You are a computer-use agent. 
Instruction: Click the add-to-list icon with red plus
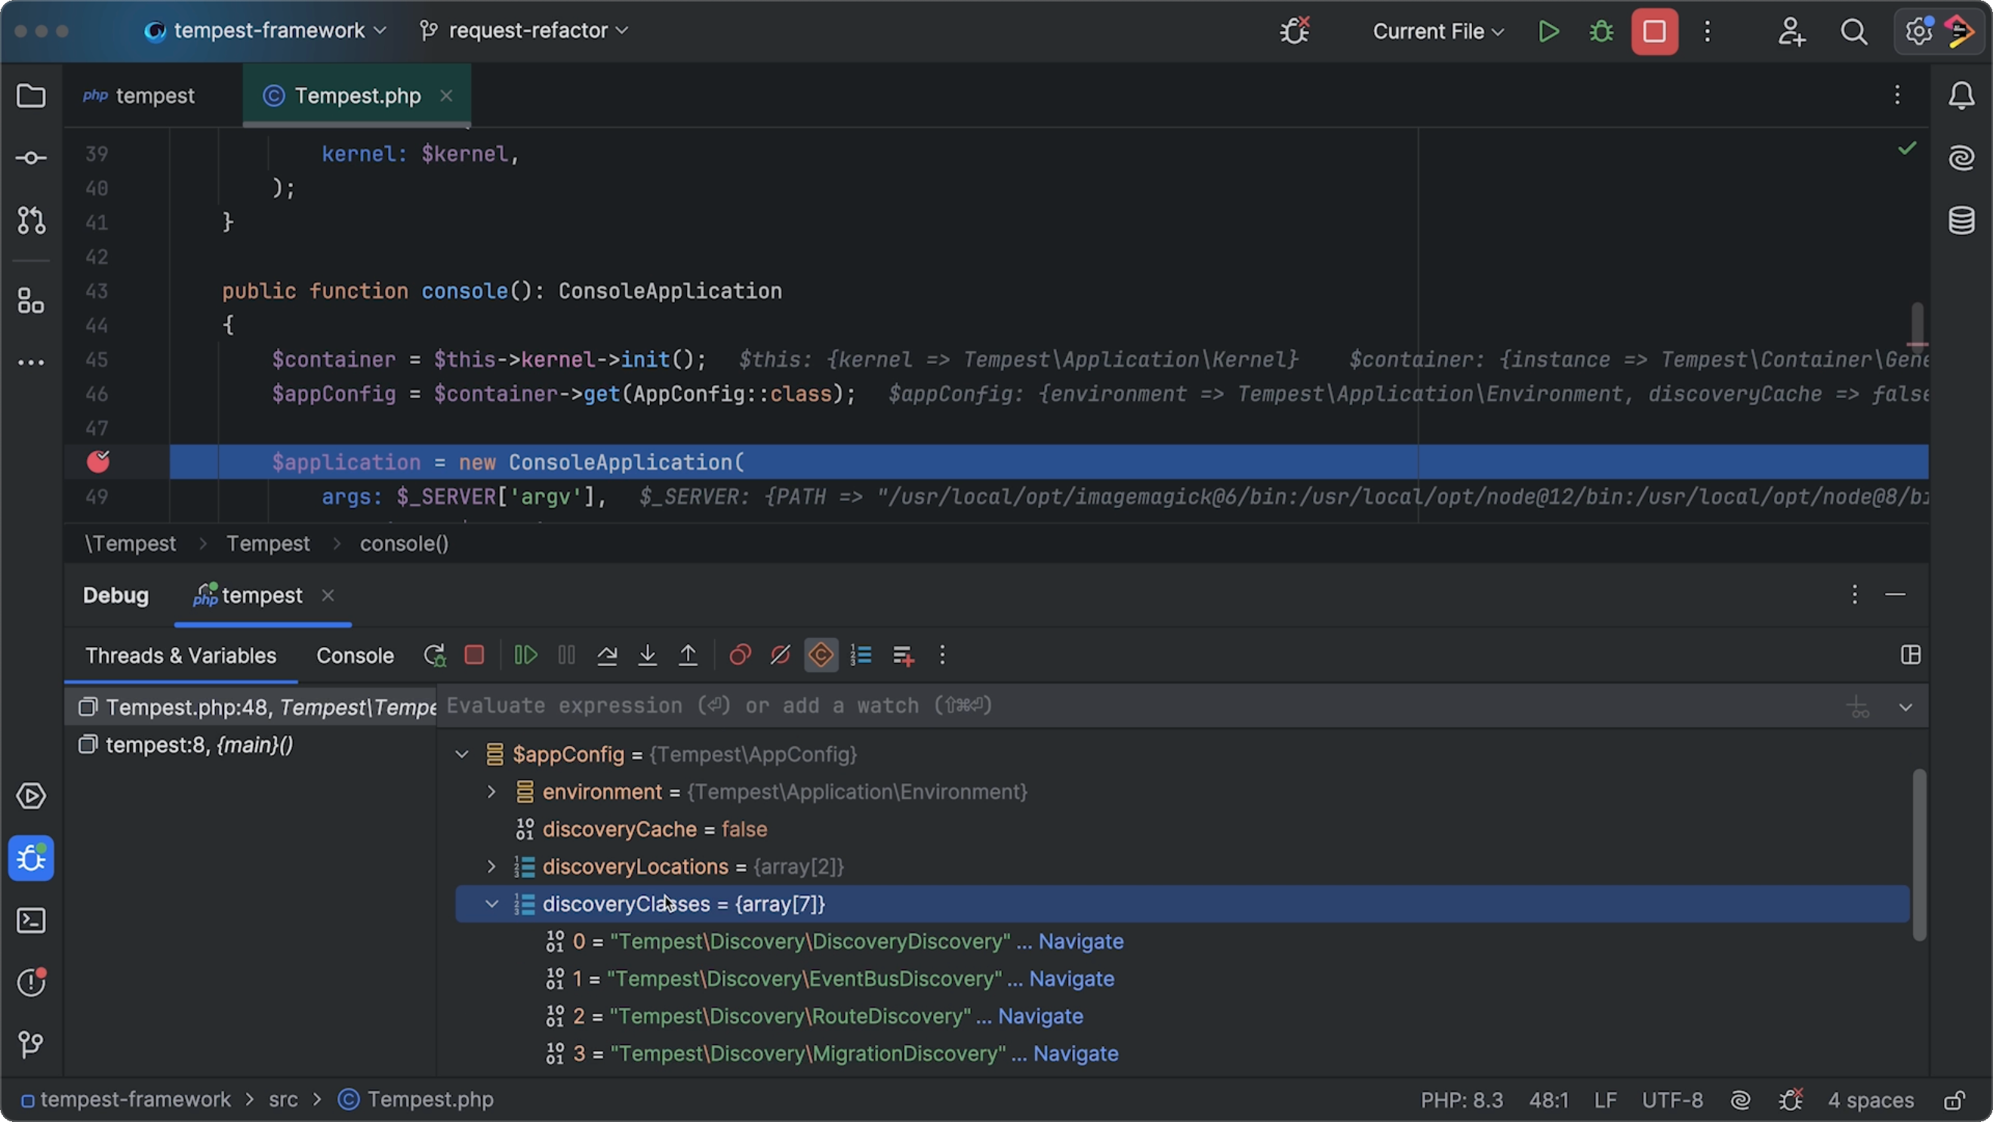pos(902,655)
